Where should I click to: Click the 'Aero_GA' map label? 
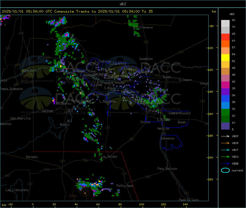pyautogui.click(x=163, y=128)
